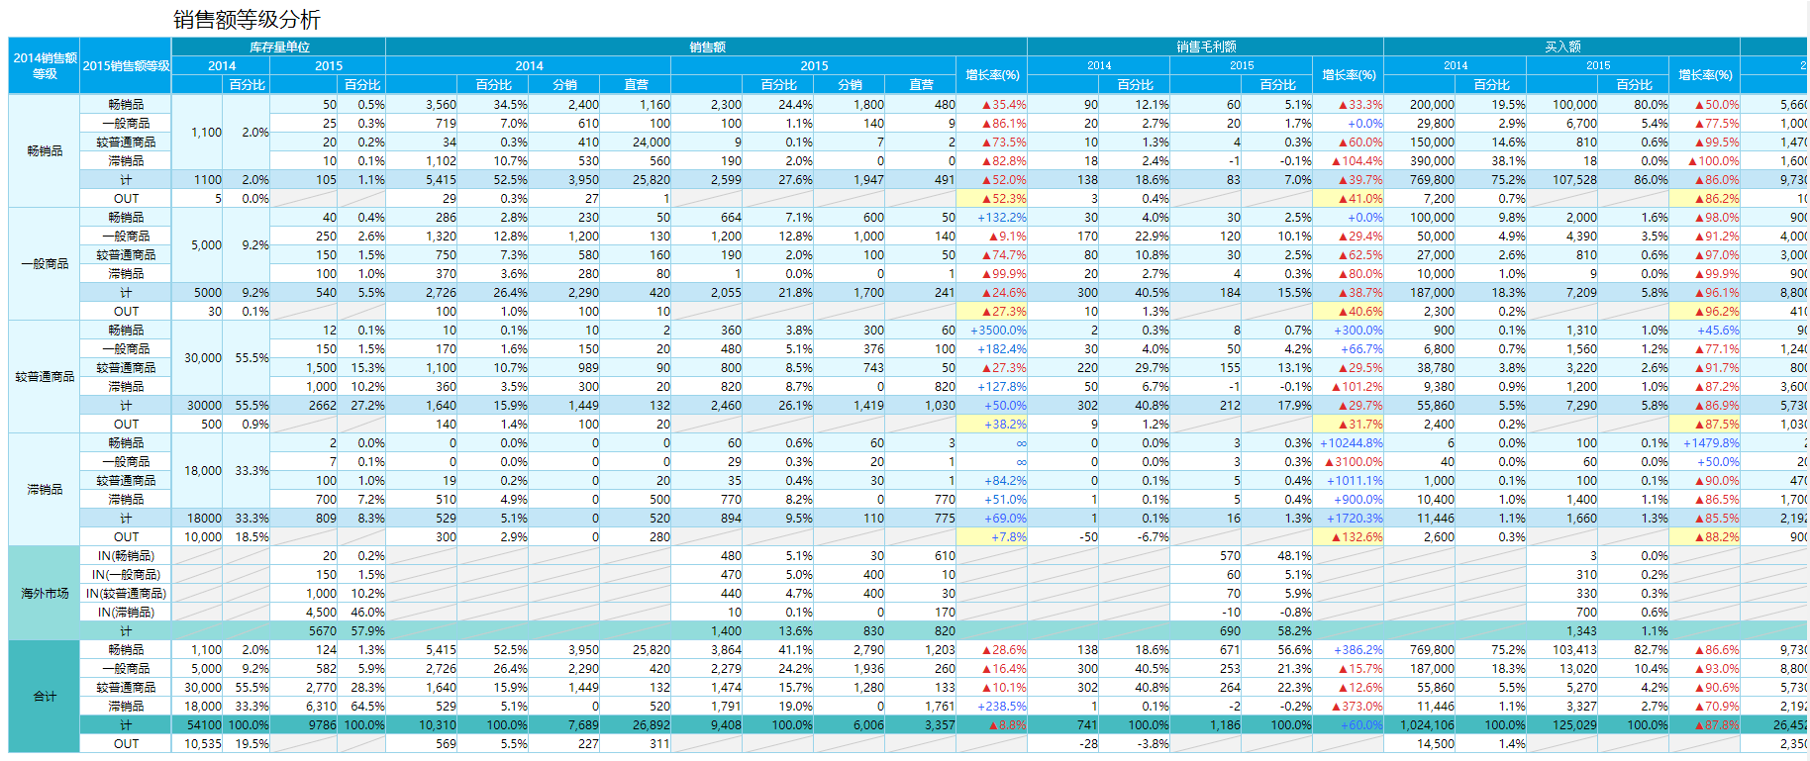Select the 合计 row group cell
This screenshot has width=1810, height=761.
click(45, 697)
